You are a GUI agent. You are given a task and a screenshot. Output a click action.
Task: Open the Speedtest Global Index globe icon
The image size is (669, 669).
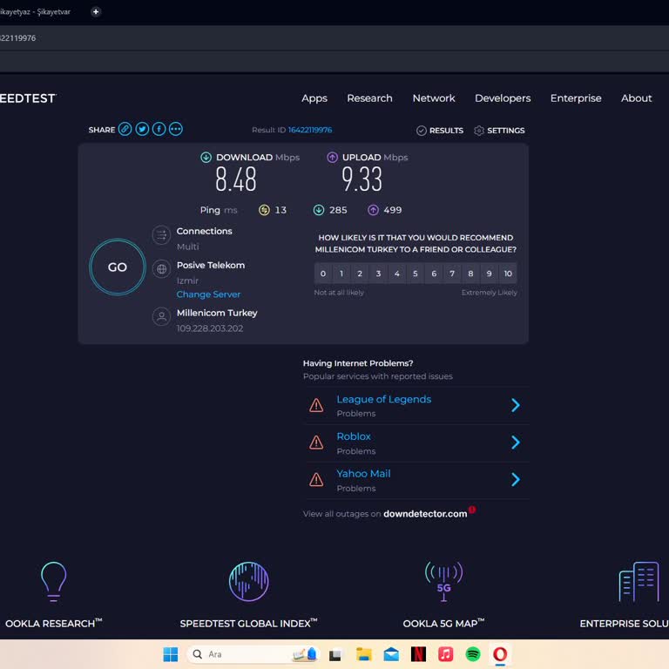249,581
